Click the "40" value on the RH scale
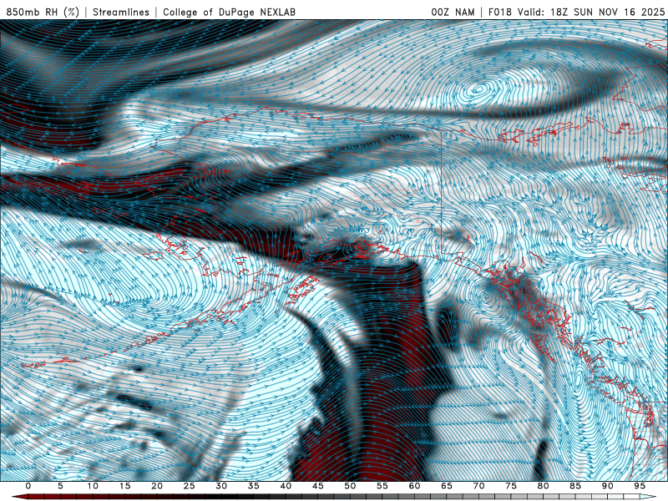The image size is (668, 501). [286, 486]
